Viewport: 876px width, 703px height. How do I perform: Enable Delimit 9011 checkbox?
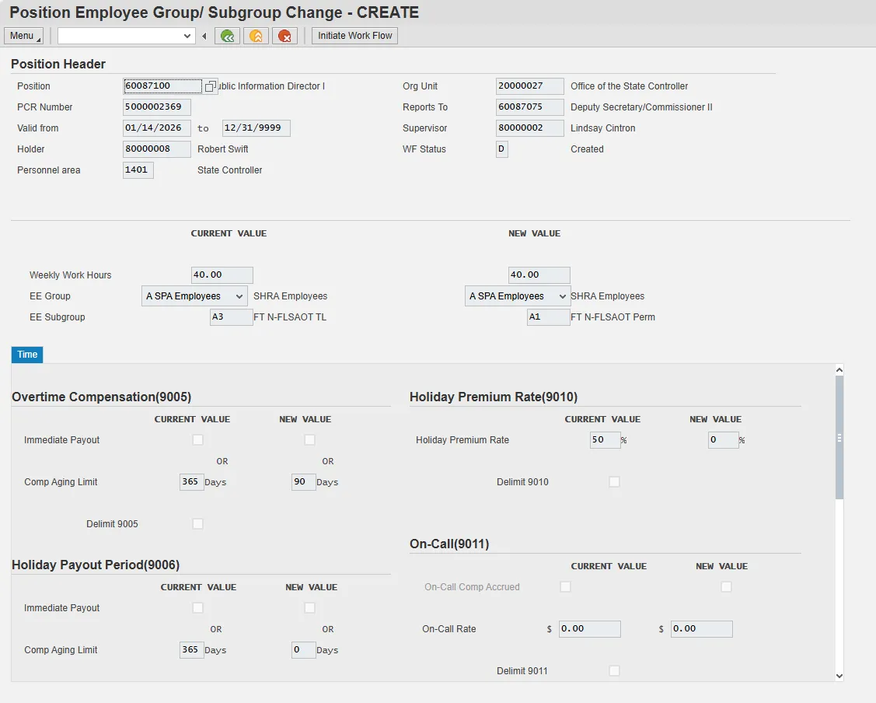point(615,671)
